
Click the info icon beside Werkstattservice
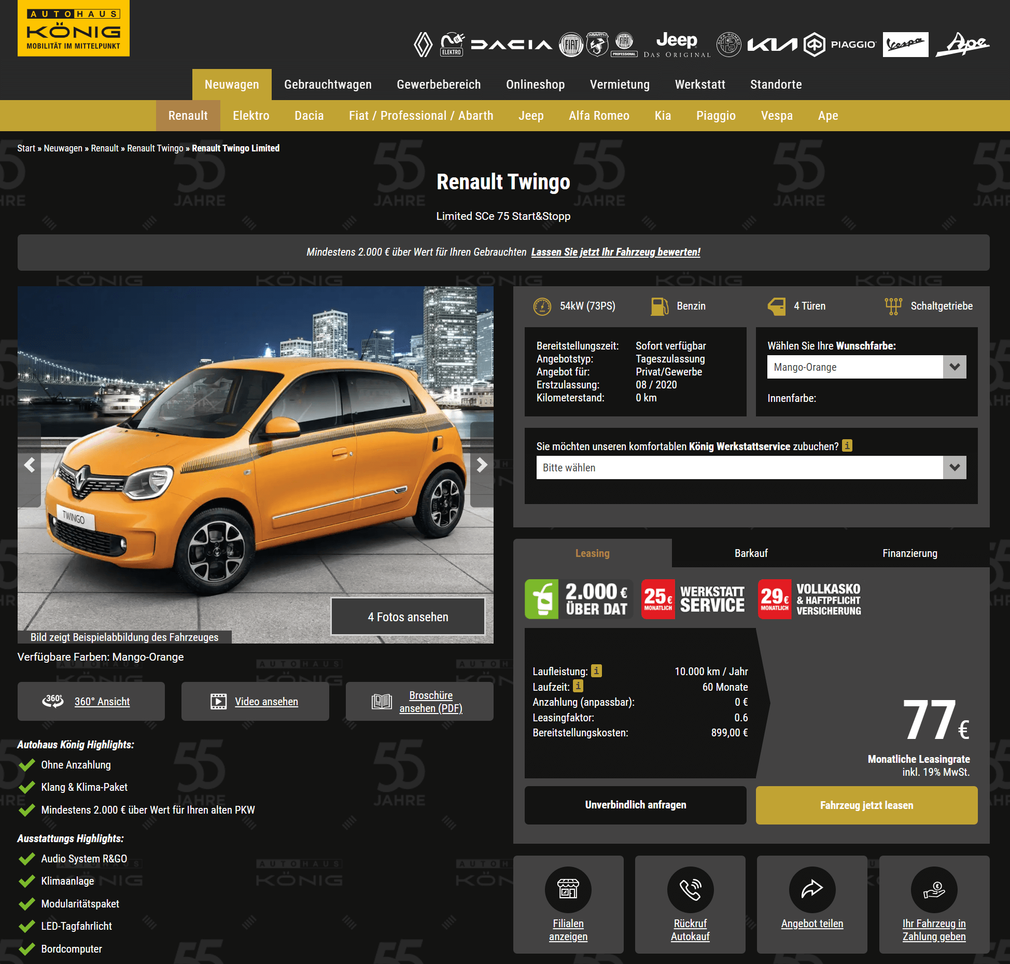[847, 445]
